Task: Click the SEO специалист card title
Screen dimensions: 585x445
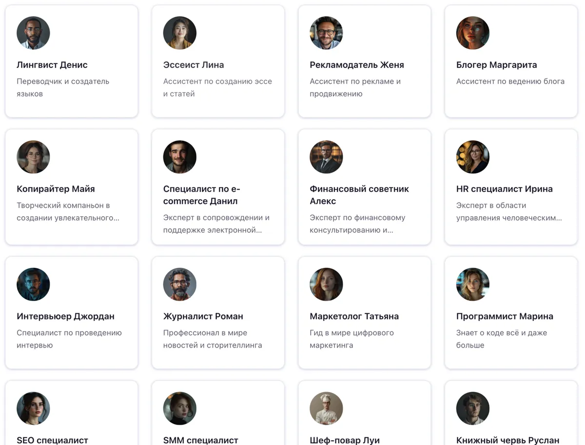Action: pyautogui.click(x=52, y=440)
